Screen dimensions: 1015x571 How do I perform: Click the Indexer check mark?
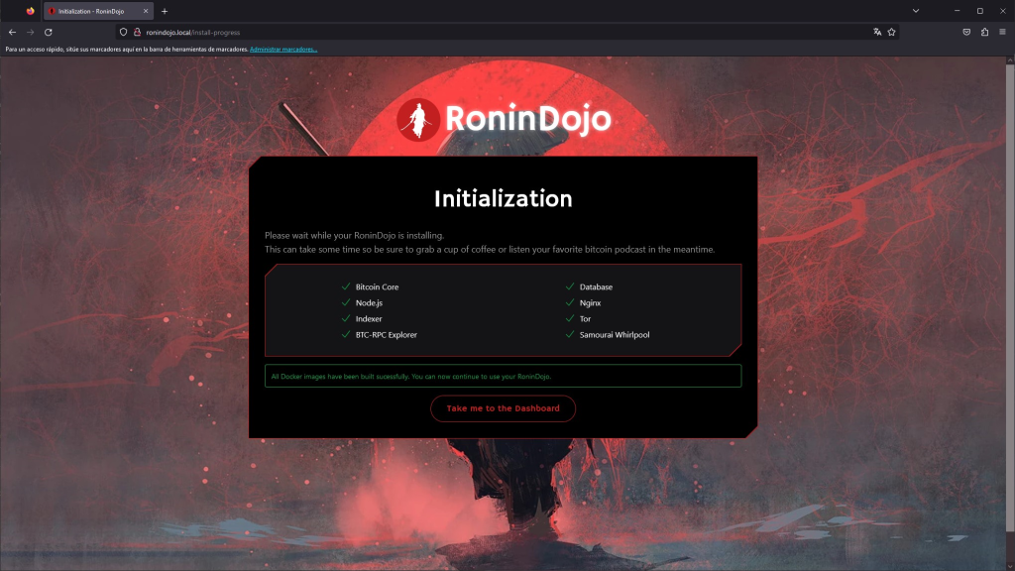tap(346, 318)
